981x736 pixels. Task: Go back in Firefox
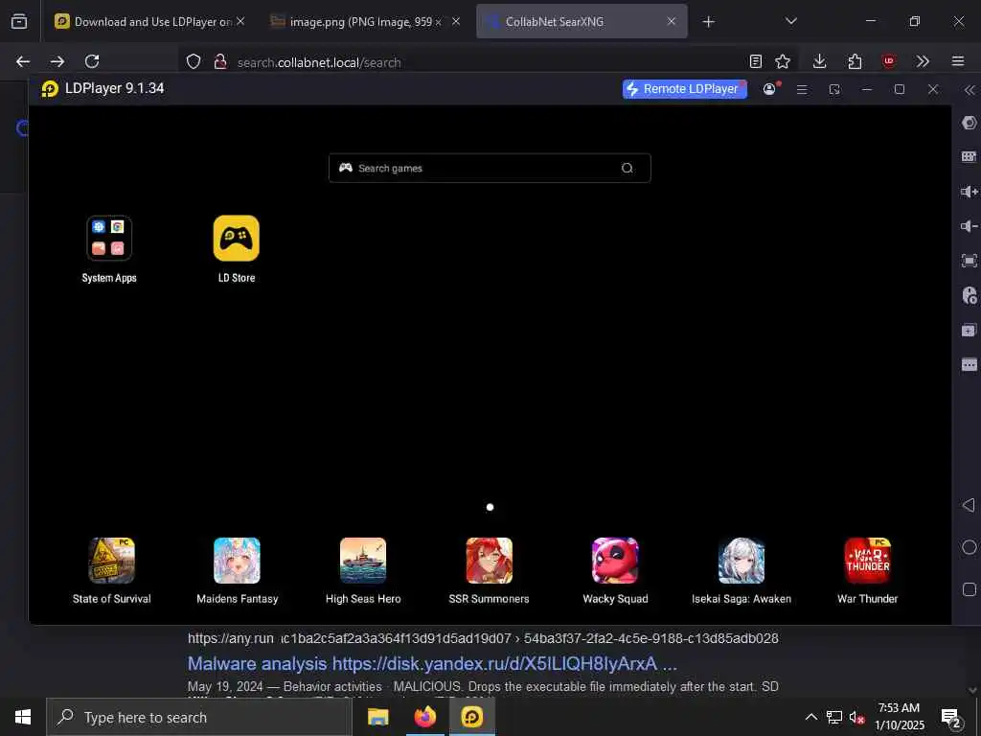click(x=23, y=61)
